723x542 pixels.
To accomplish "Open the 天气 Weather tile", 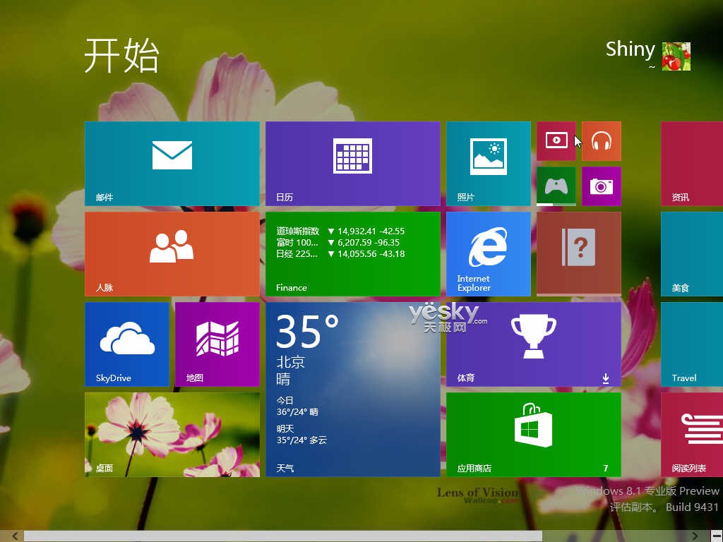I will coord(353,390).
